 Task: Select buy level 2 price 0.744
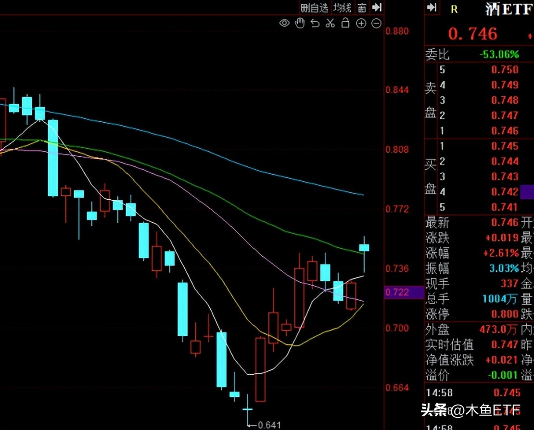point(505,161)
